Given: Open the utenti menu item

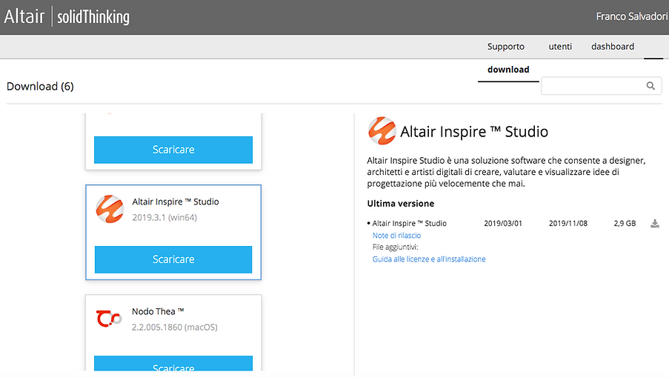Looking at the screenshot, I should [560, 47].
